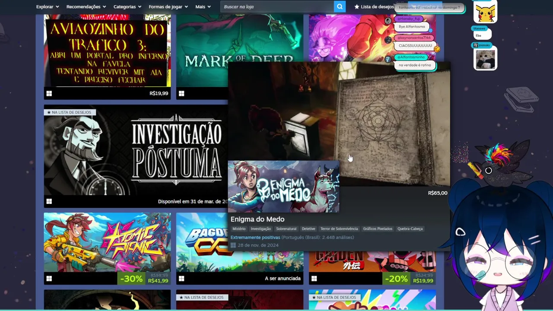Open the Mais dropdown menu

coord(203,6)
